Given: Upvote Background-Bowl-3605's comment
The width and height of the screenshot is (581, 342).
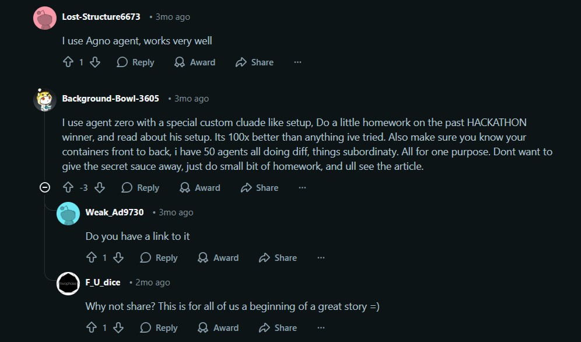Looking at the screenshot, I should [68, 188].
